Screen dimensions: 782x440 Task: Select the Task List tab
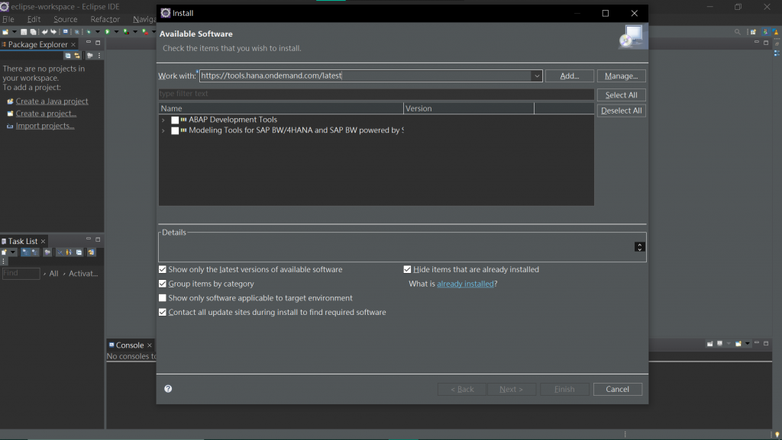pos(22,241)
